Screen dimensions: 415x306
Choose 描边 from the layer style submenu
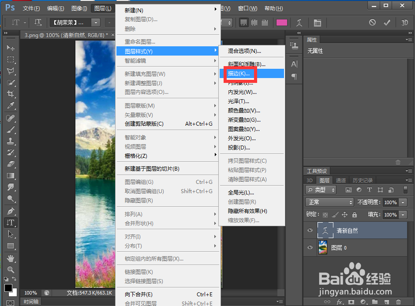click(x=238, y=73)
